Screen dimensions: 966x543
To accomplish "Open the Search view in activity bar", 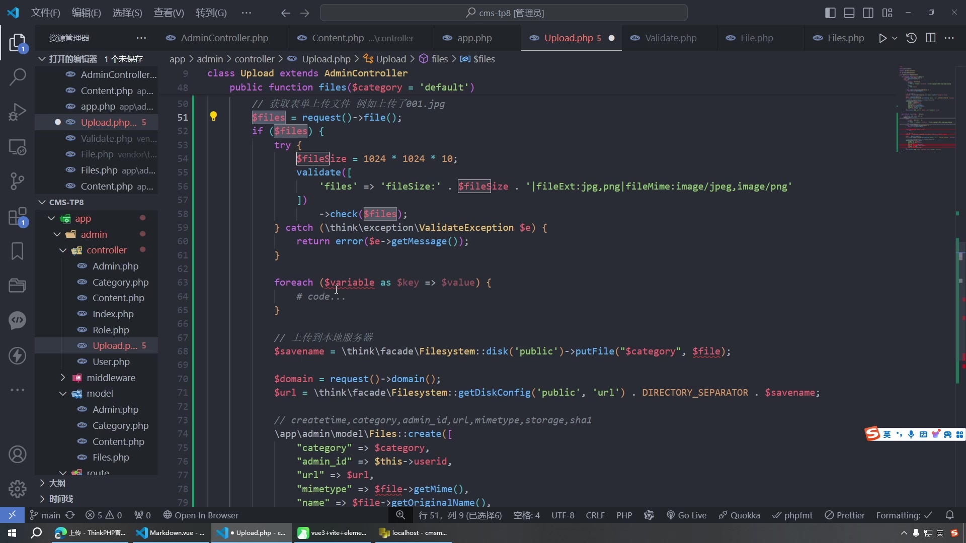I will 18,77.
